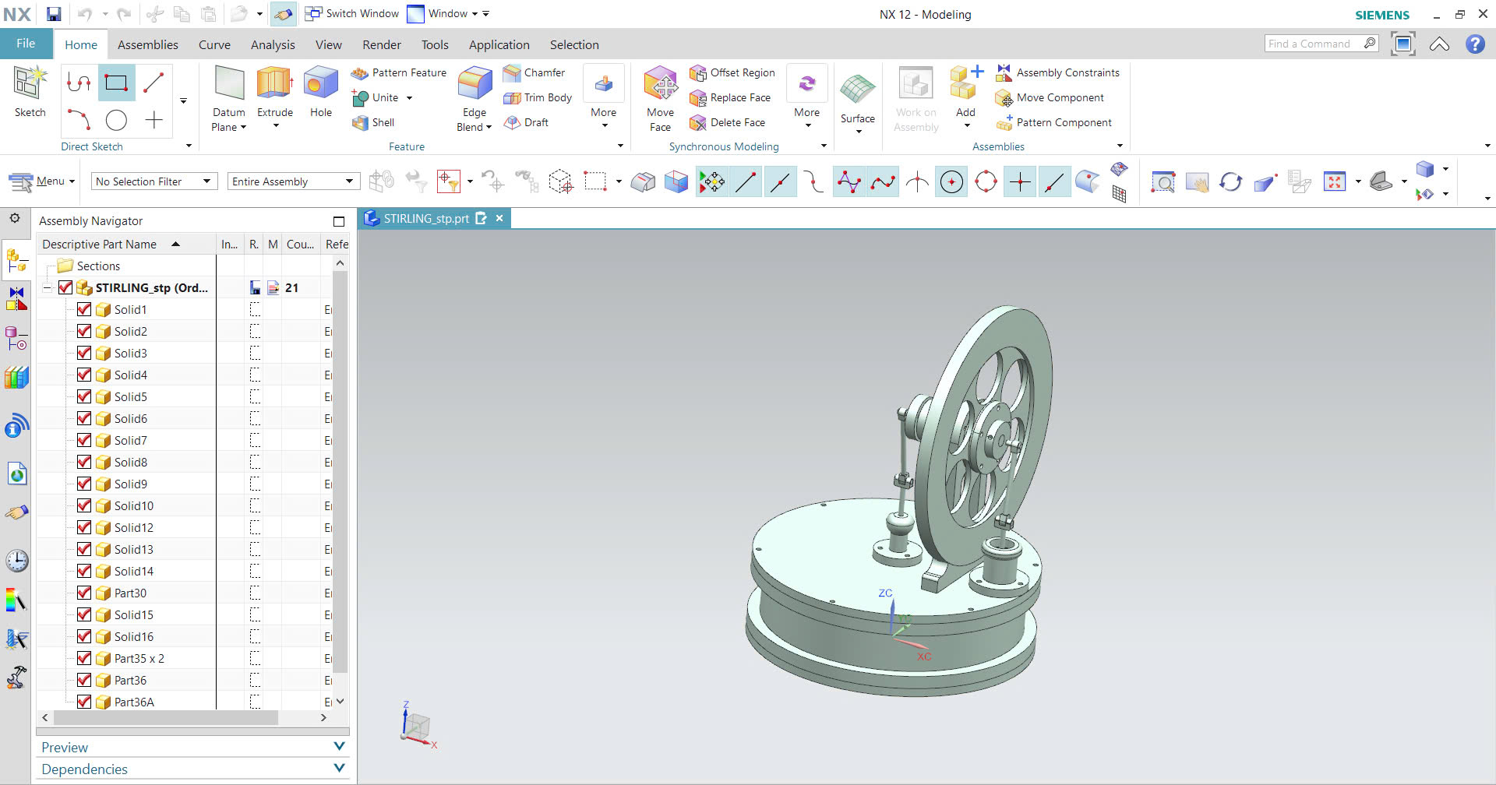Open the Entire Assembly scope dropdown

293,181
